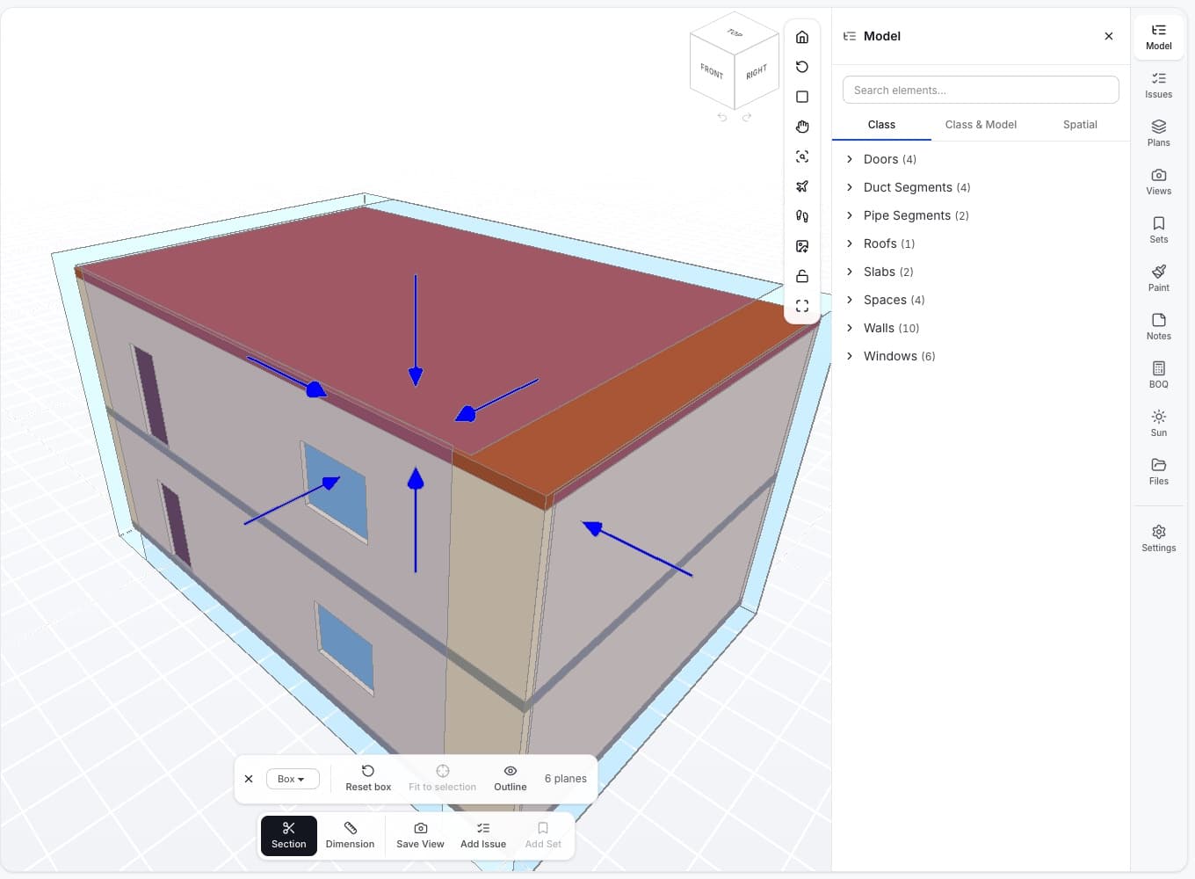The height and width of the screenshot is (879, 1195).
Task: Open the BOQ panel
Action: 1158,374
